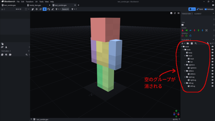
Task: Open the Parent transform space dropdown
Action: 65,9
